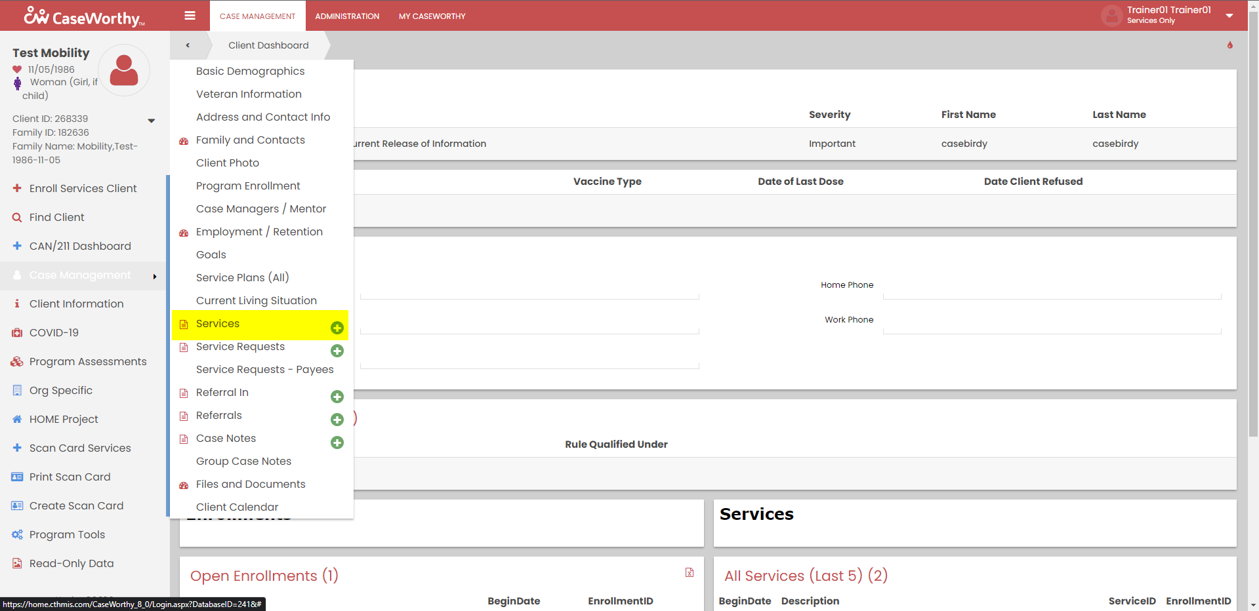1259x611 pixels.
Task: Switch to the Administration tab
Action: tap(347, 16)
